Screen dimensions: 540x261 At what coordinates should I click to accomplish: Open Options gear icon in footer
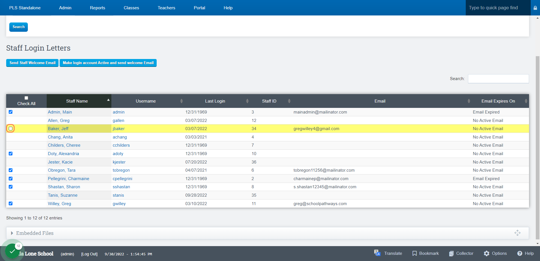click(x=486, y=253)
